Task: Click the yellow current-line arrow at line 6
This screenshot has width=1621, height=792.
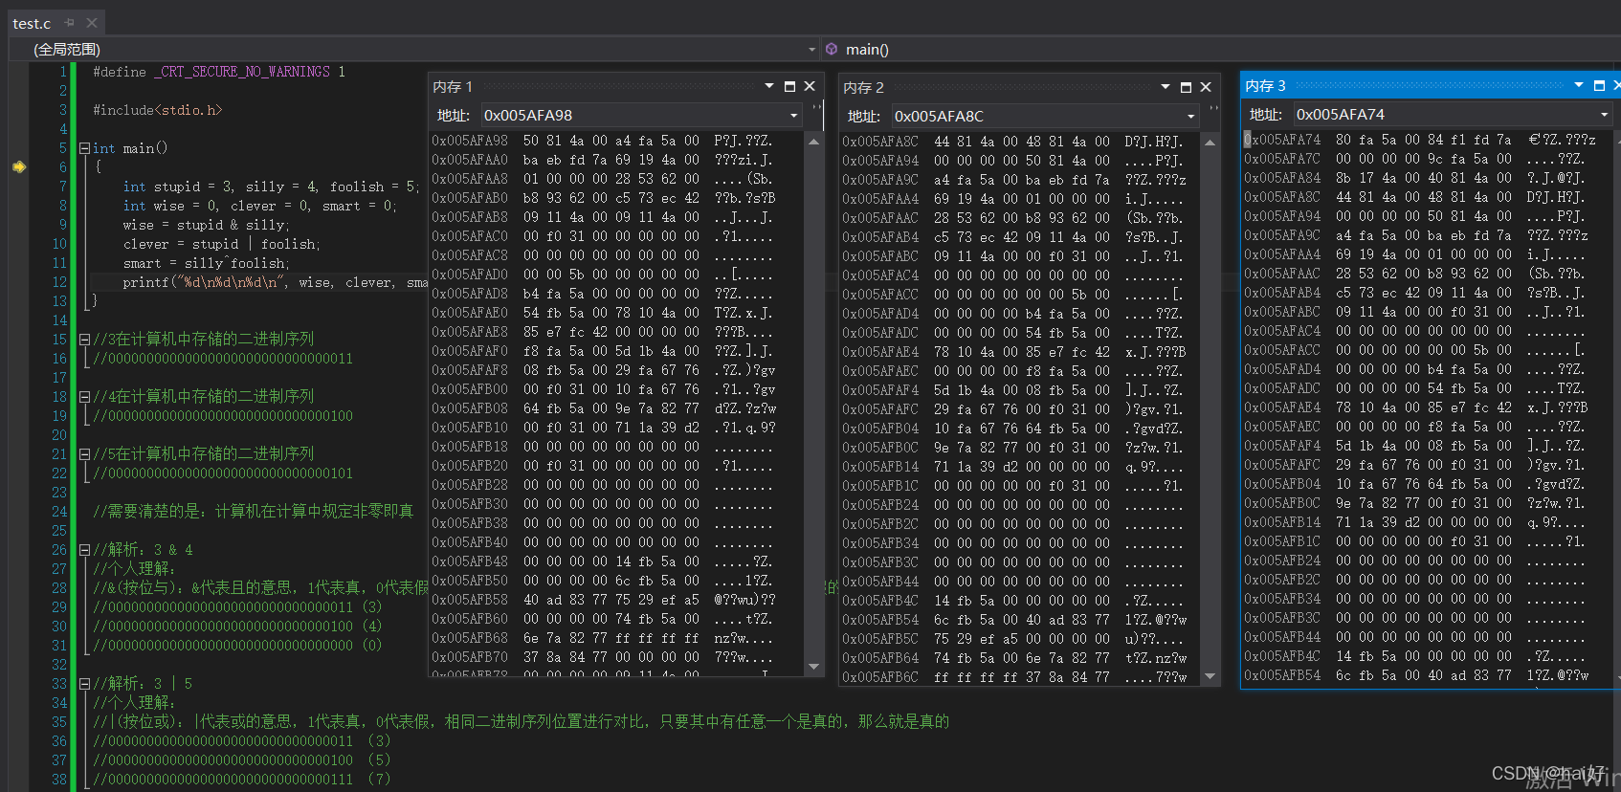Action: click(19, 166)
